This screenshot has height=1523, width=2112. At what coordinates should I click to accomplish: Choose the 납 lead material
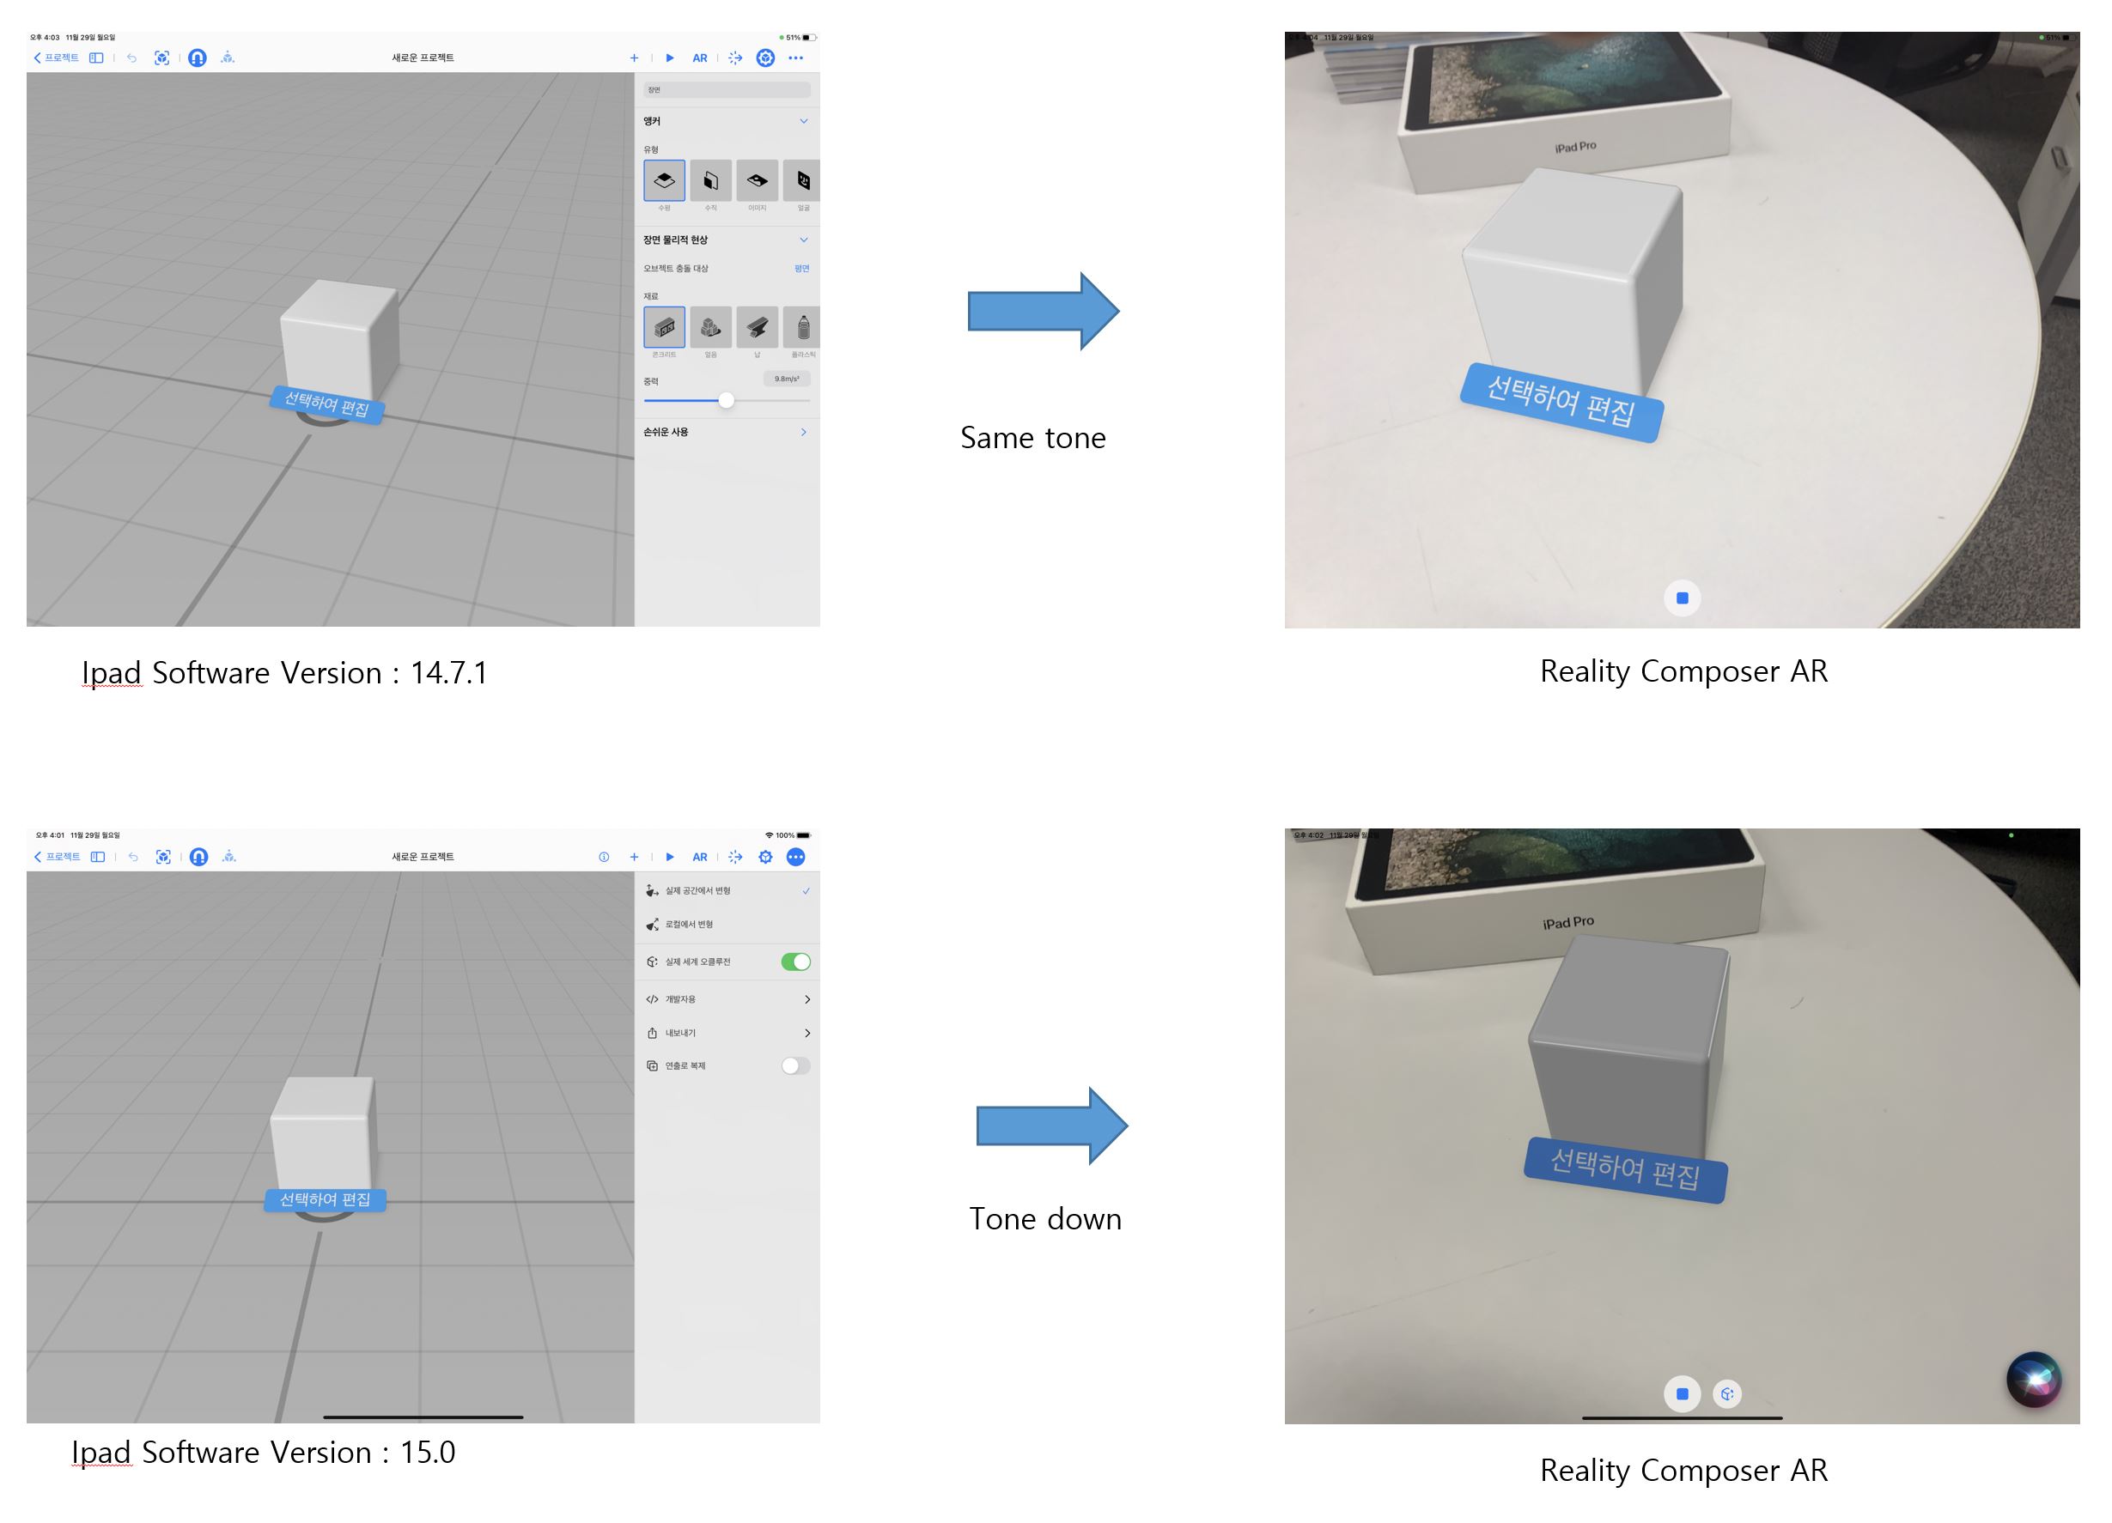(x=757, y=328)
